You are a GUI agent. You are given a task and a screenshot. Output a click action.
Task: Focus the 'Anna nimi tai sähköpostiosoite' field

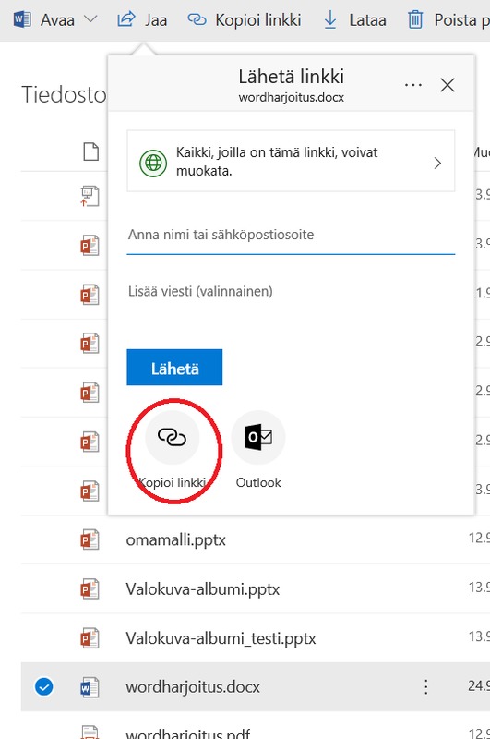click(x=291, y=235)
